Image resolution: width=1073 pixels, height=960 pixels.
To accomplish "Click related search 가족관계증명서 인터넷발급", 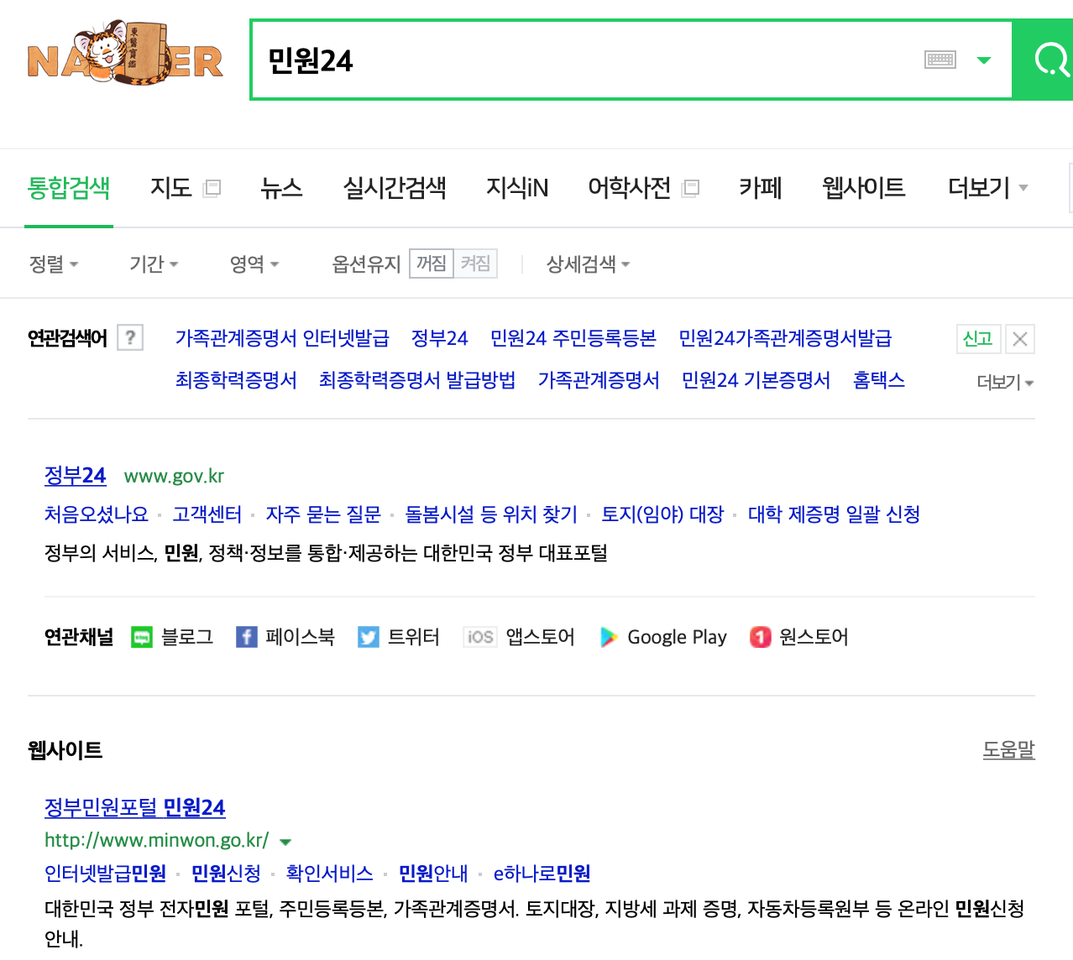I will 282,338.
